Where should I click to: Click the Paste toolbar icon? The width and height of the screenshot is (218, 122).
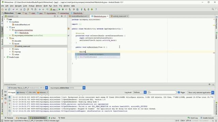pos(28,9)
